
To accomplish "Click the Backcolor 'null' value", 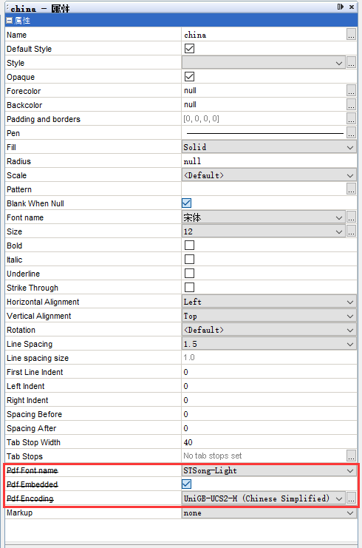I will 190,104.
